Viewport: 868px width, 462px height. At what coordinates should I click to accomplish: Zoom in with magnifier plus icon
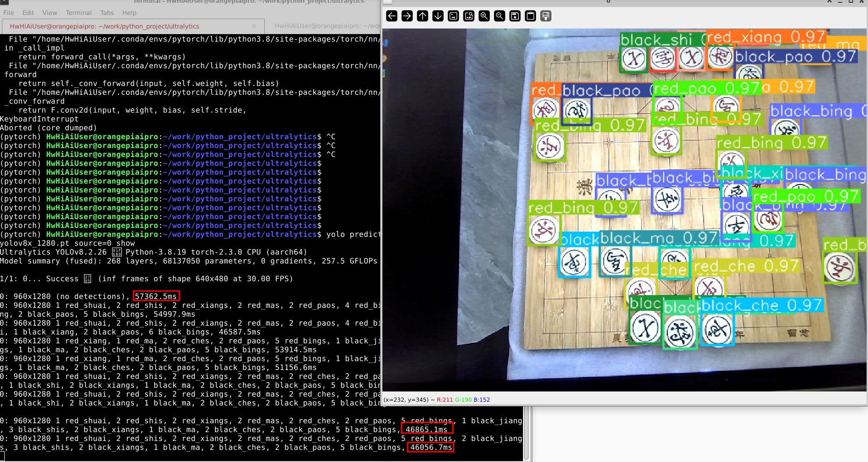point(484,16)
